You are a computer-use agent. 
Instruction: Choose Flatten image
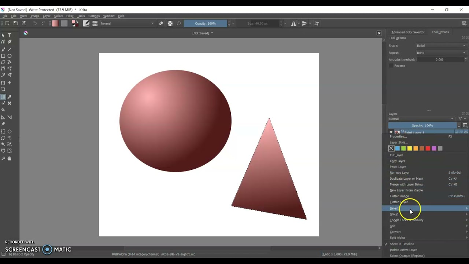(x=425, y=196)
